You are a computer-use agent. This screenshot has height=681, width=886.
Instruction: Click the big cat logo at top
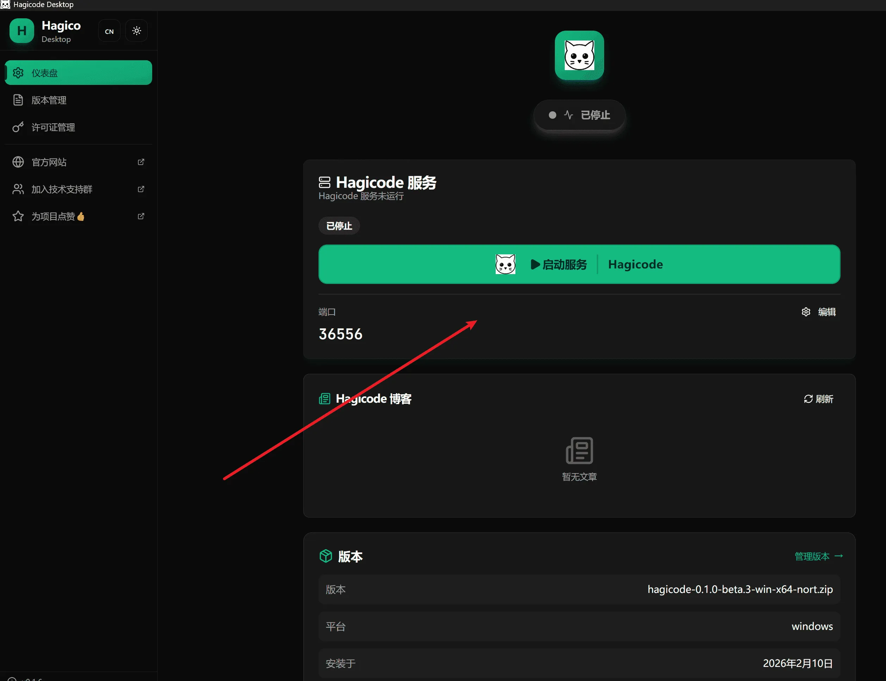(579, 56)
